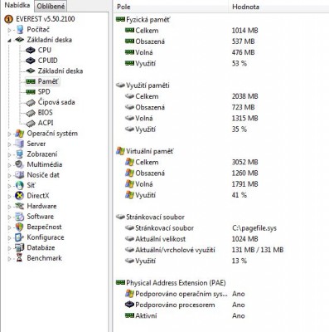Select the EVEREST v5.50.2100 root icon

pyautogui.click(x=9, y=19)
